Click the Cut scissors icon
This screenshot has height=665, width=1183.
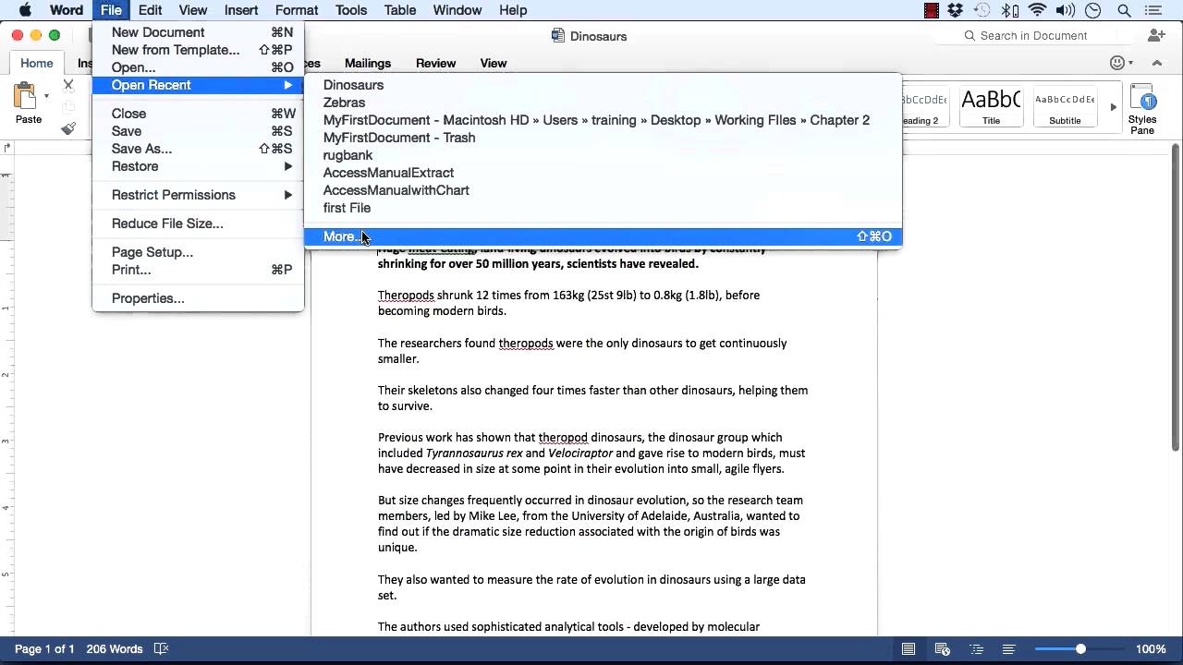pos(68,85)
